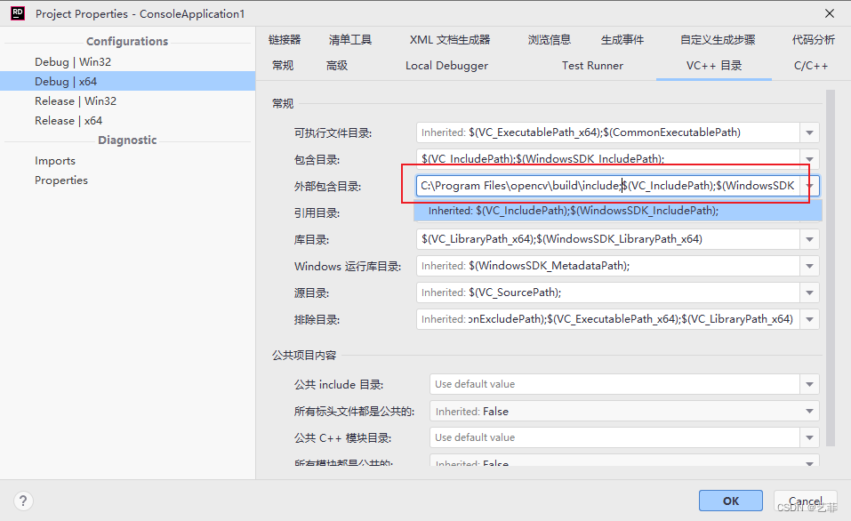The image size is (851, 521).
Task: Close the Project Properties dialog
Action: click(829, 13)
